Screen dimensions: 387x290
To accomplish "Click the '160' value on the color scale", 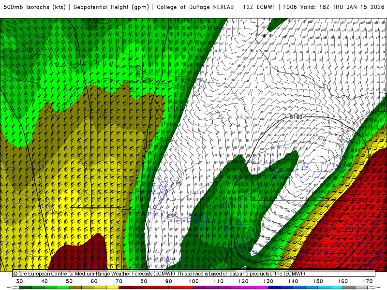I will pyautogui.click(x=343, y=281).
